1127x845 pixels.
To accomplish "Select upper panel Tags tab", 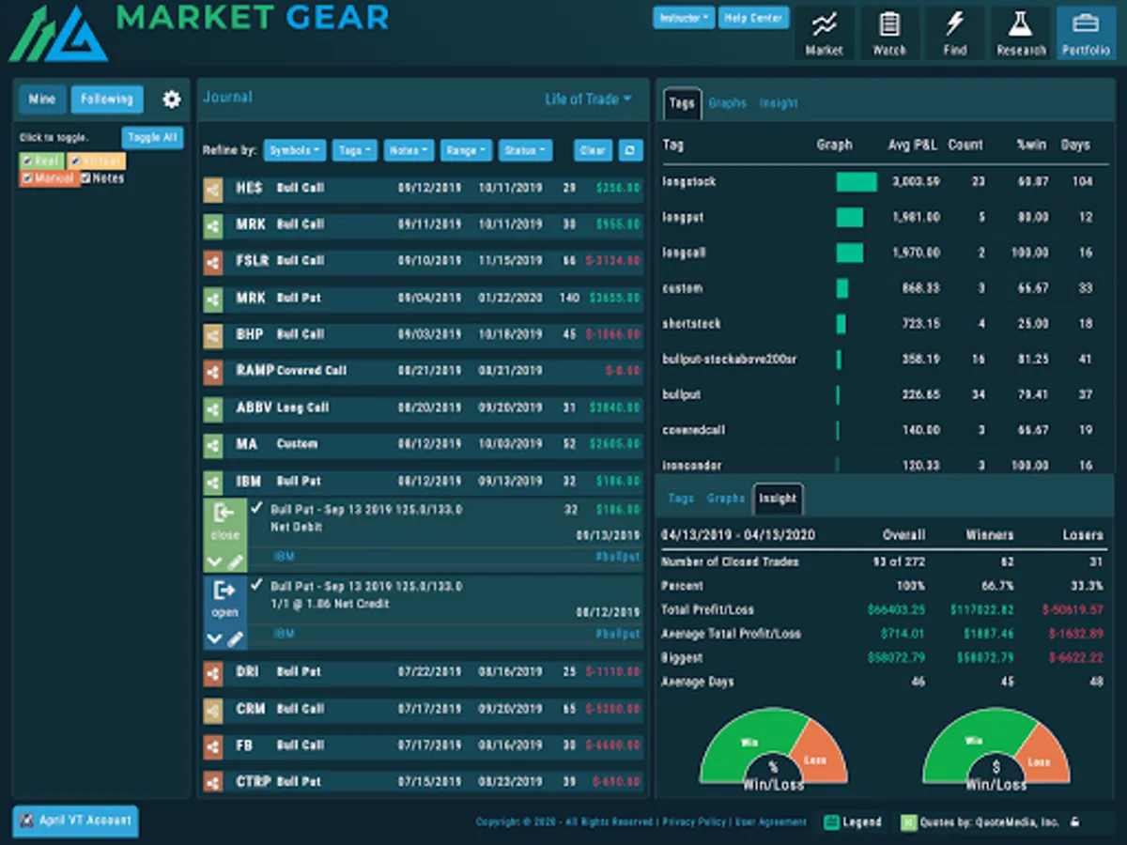I will click(x=682, y=102).
